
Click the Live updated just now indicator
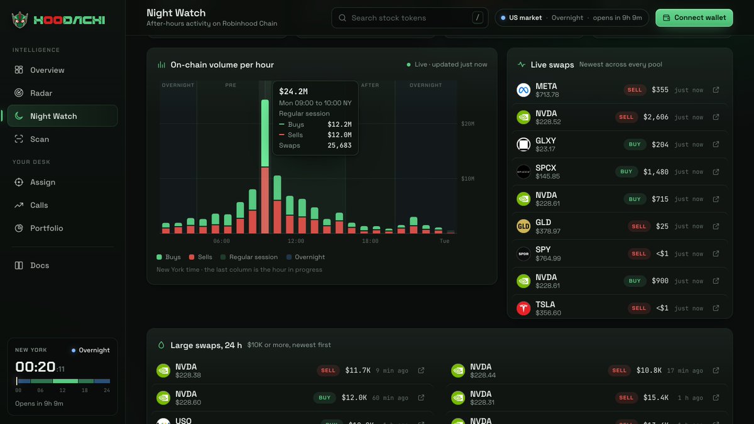pyautogui.click(x=447, y=65)
